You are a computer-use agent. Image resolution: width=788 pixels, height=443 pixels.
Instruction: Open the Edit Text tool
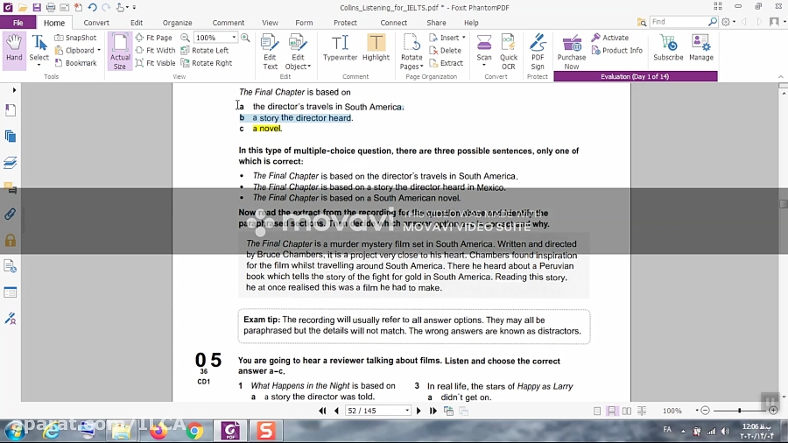pos(270,52)
